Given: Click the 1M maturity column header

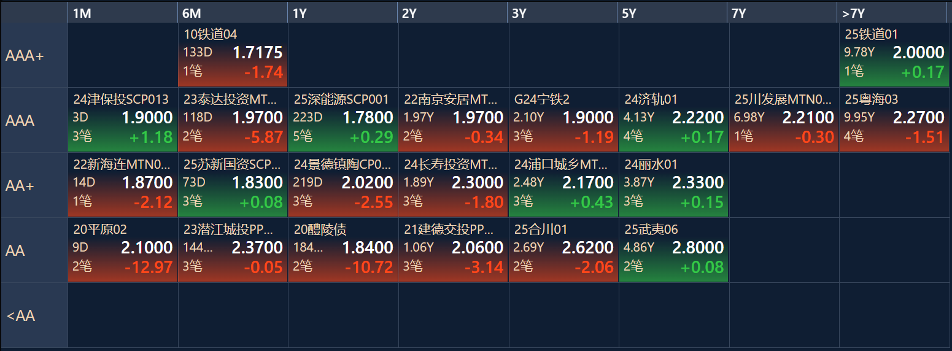Looking at the screenshot, I should pos(123,13).
